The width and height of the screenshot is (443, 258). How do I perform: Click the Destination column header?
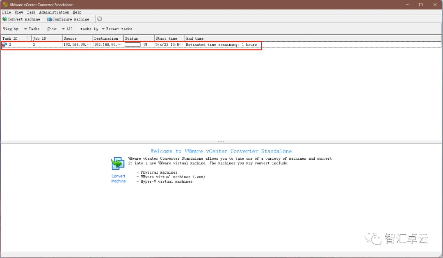[x=108, y=38]
